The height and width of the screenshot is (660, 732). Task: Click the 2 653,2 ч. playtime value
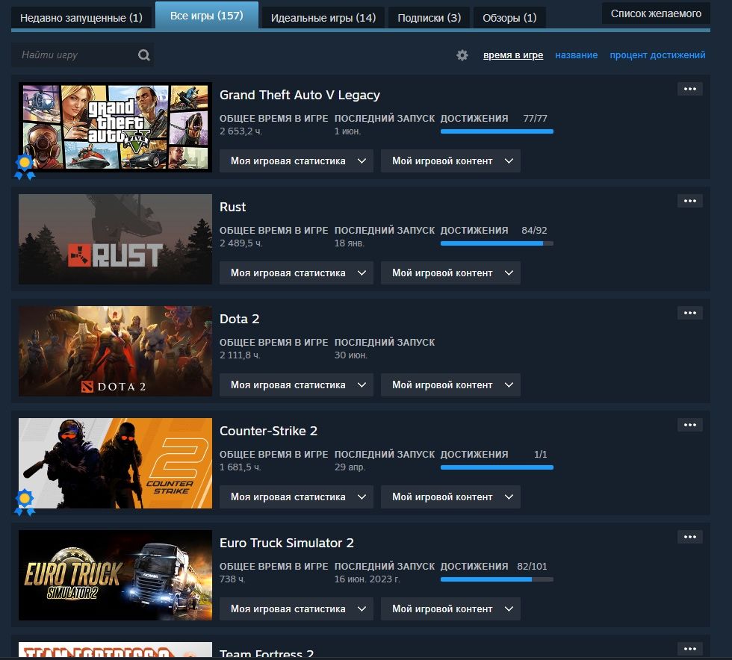(241, 131)
